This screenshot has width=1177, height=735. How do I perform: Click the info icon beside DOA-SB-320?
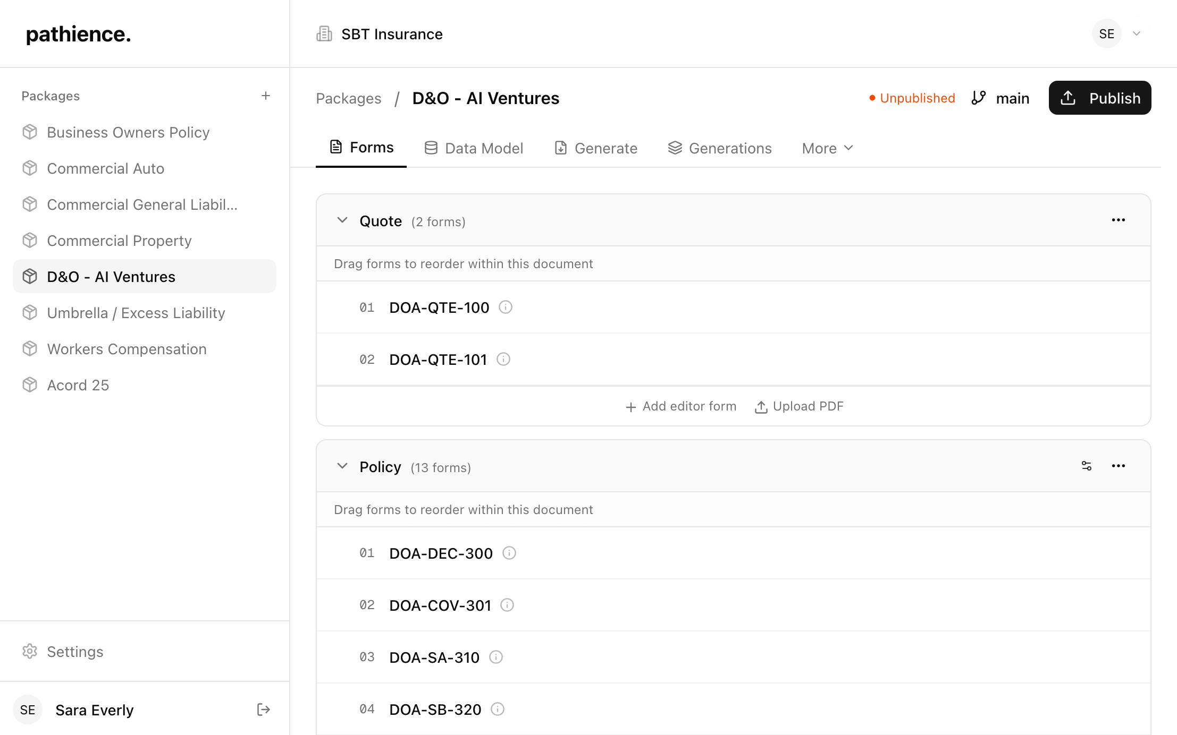point(498,709)
